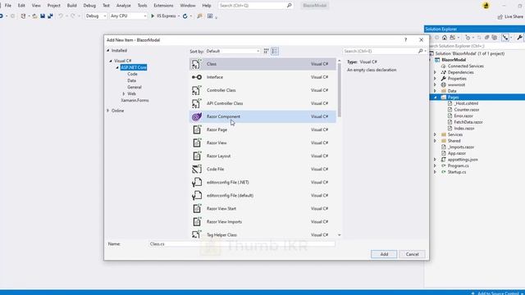Choose editorconfig File (.NET) template
The height and width of the screenshot is (295, 525).
pos(262,182)
